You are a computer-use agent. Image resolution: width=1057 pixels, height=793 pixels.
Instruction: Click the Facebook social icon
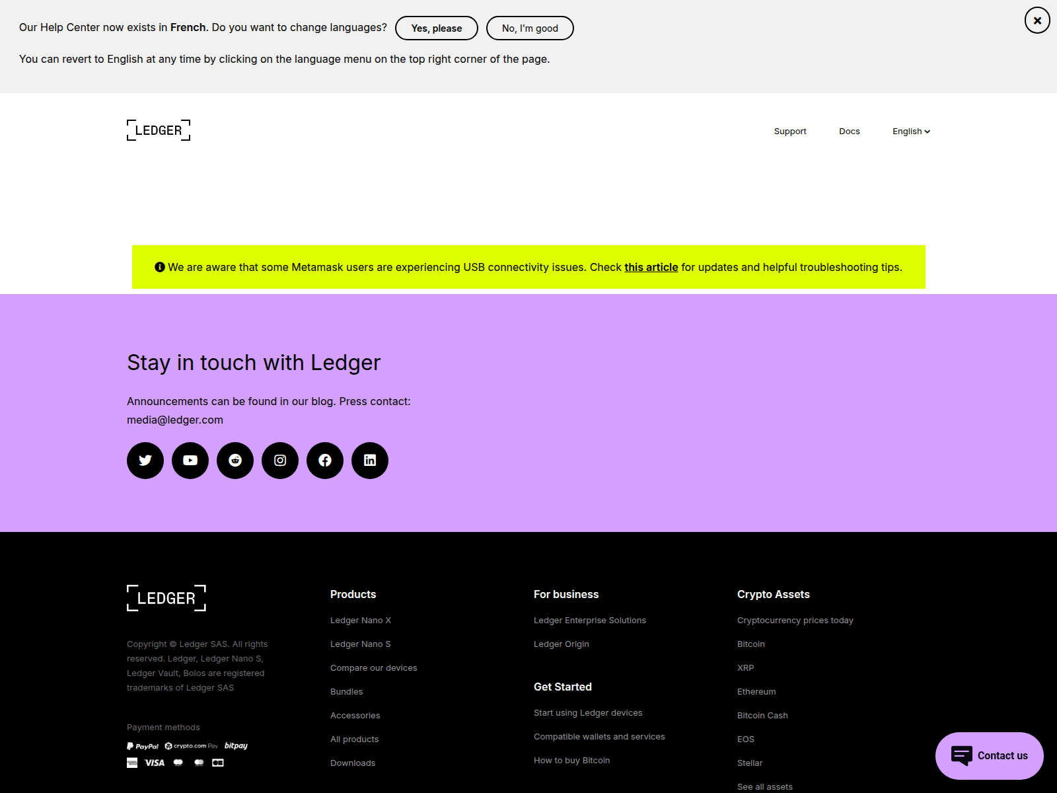325,461
